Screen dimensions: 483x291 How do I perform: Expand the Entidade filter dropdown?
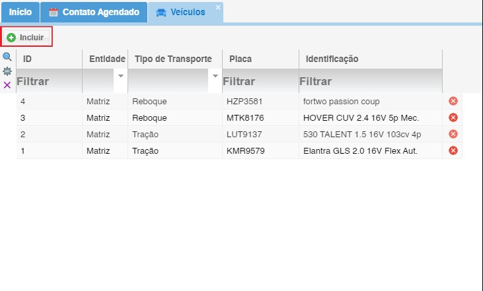coord(120,76)
